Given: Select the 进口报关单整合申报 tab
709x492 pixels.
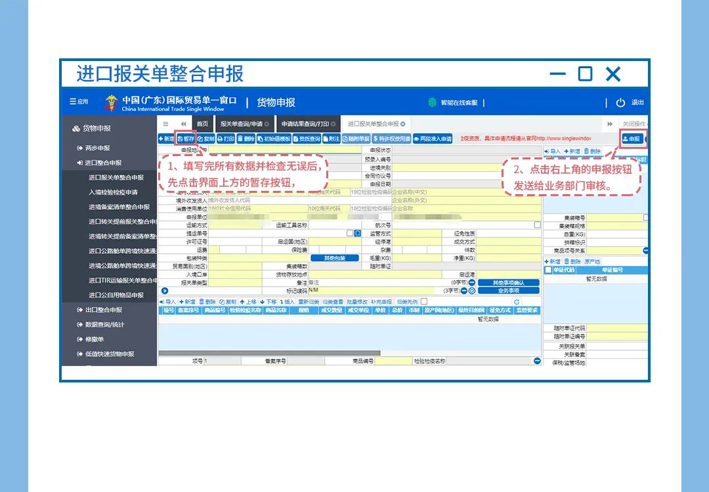Looking at the screenshot, I should pyautogui.click(x=373, y=124).
